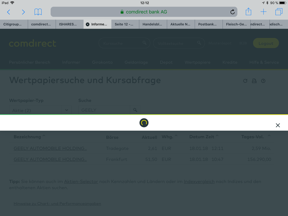The height and width of the screenshot is (216, 288).
Task: Tap the address bar showing comdirect bank AG
Action: 144,12
